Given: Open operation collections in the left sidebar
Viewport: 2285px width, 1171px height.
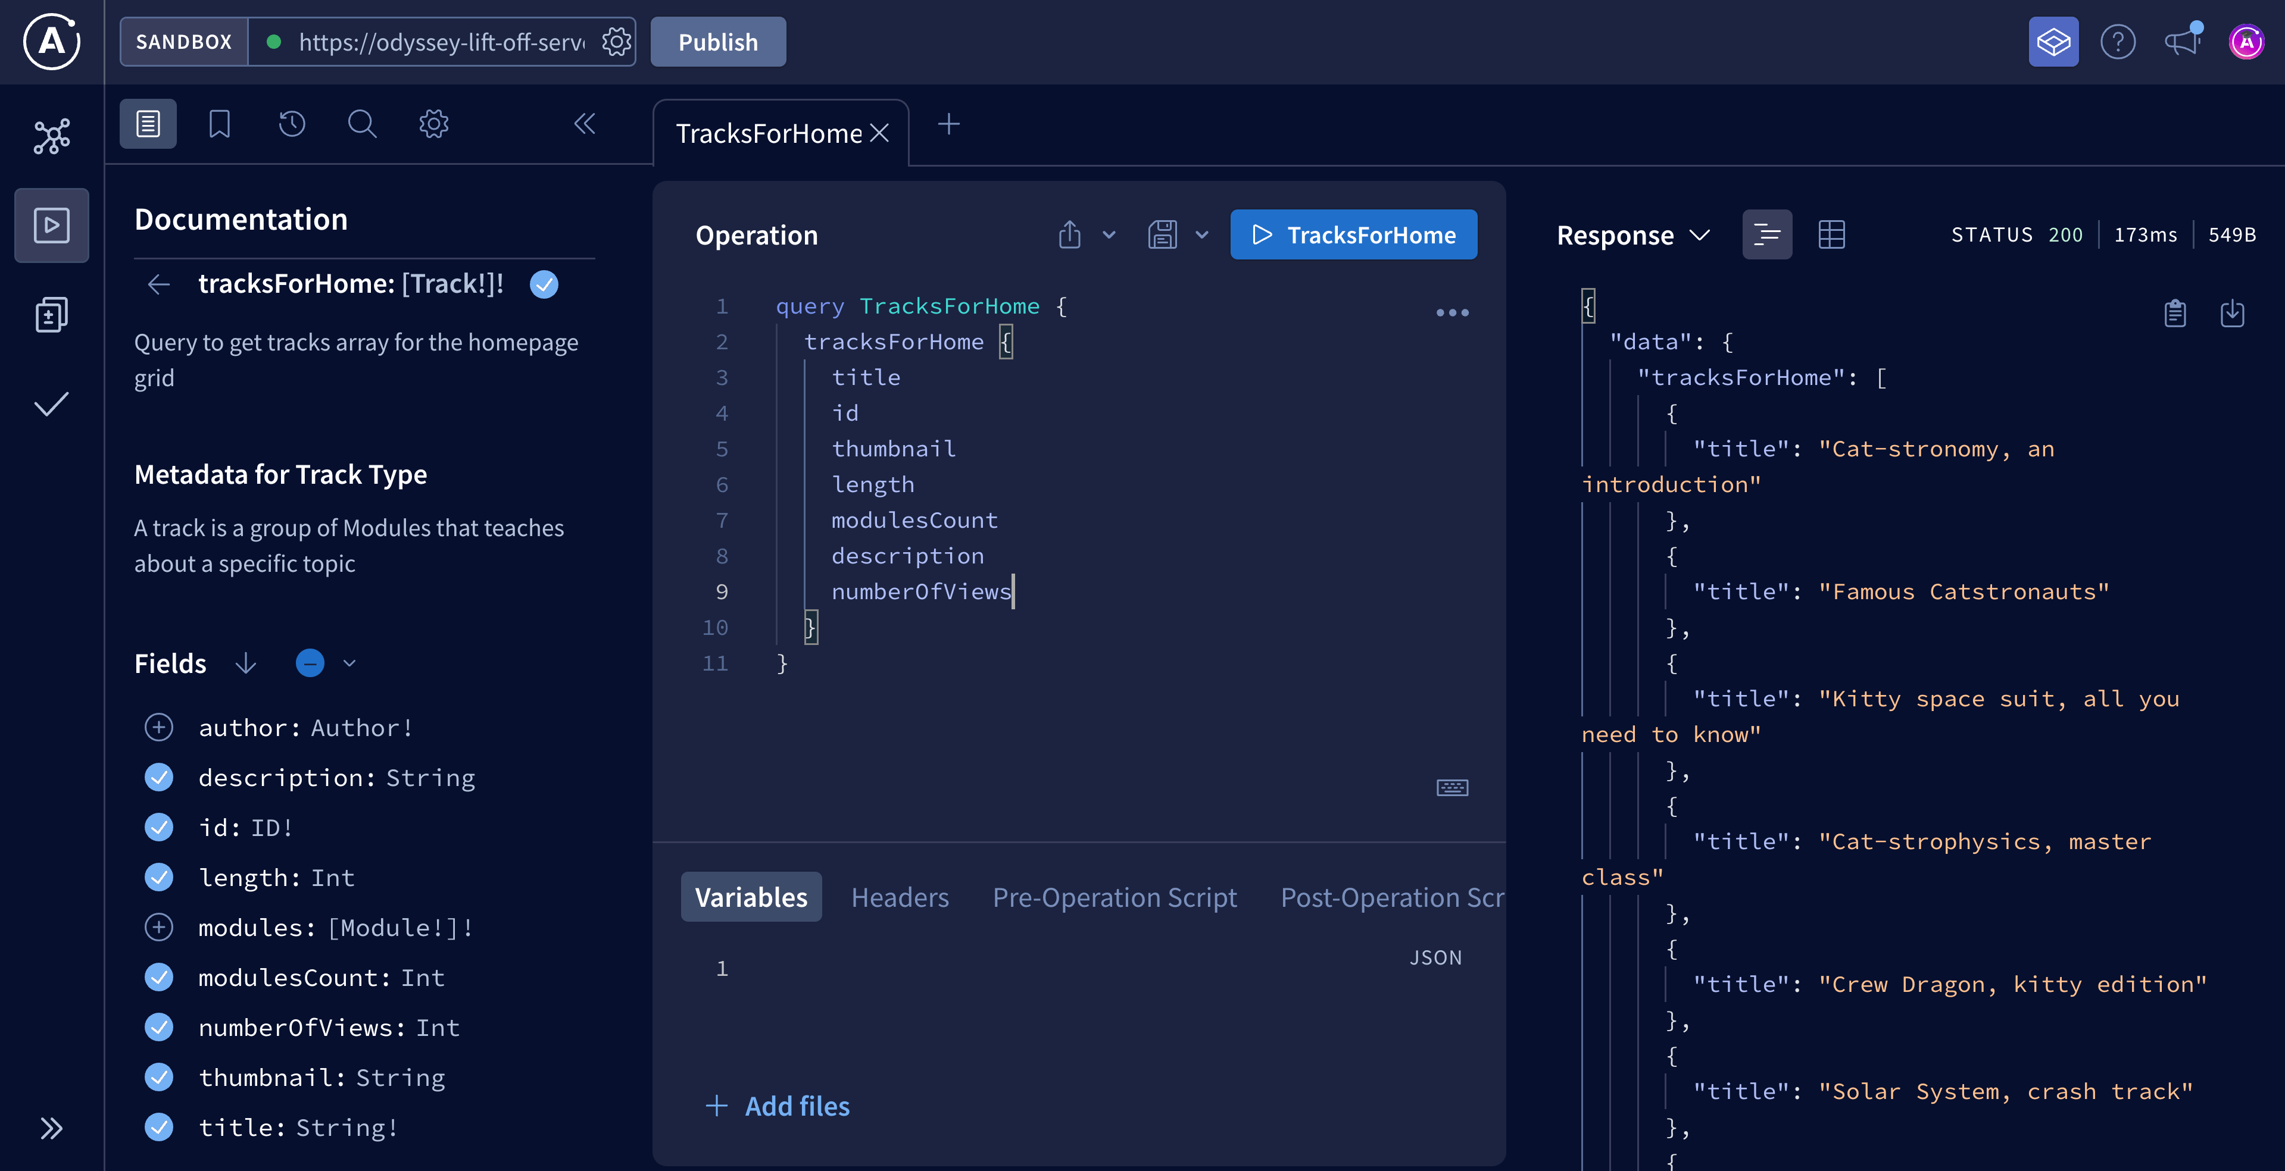Looking at the screenshot, I should [51, 314].
